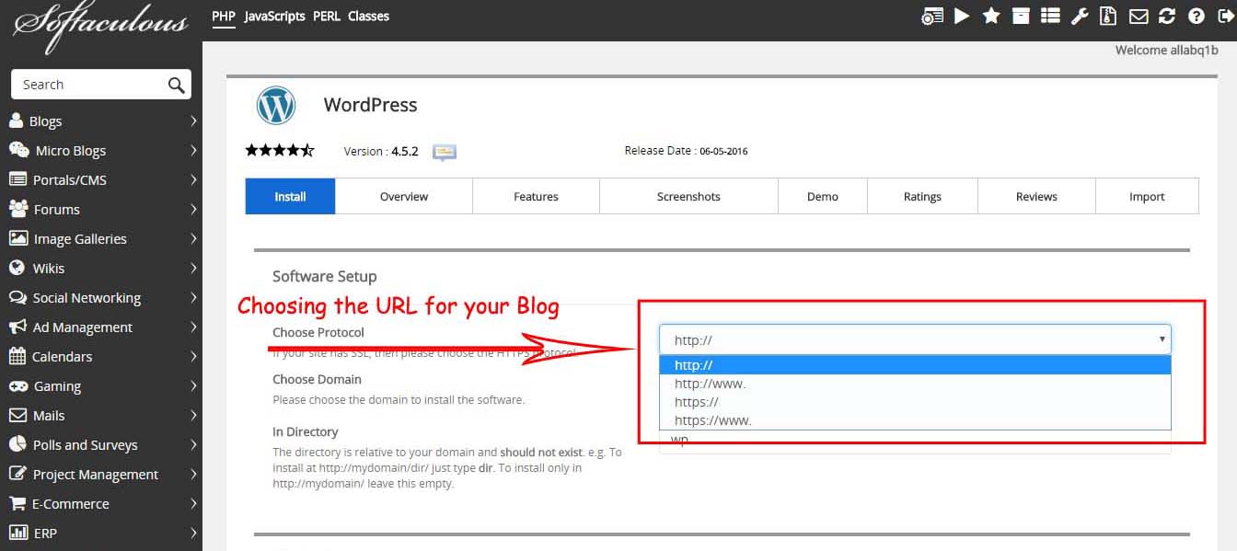Expand the Forums category chevron
Viewport: 1237px width, 551px height.
193,209
